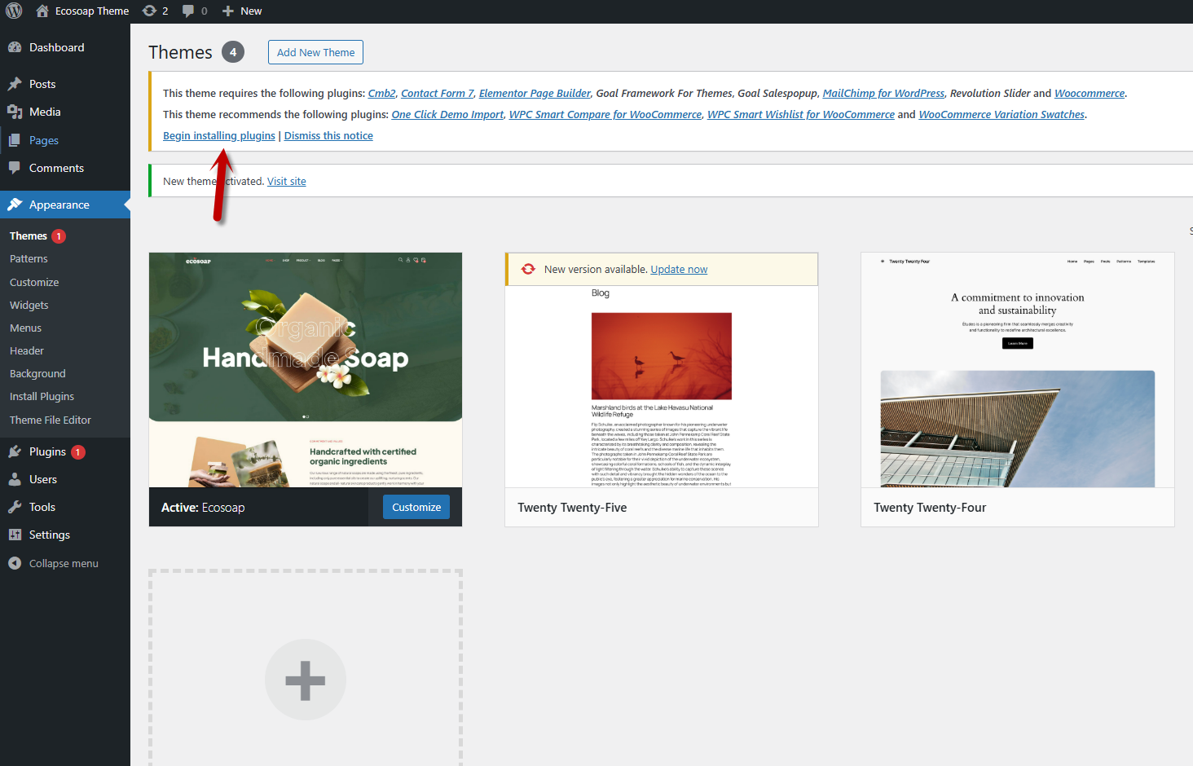The width and height of the screenshot is (1193, 766).
Task: Open the Contact Form 7 link
Action: (x=438, y=93)
